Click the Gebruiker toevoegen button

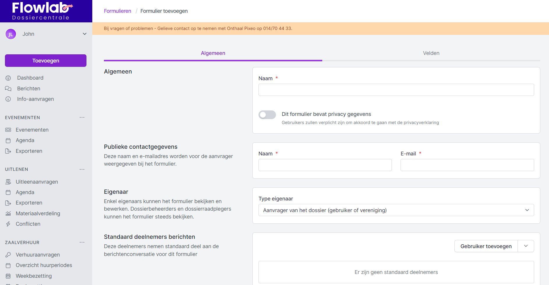pos(486,246)
